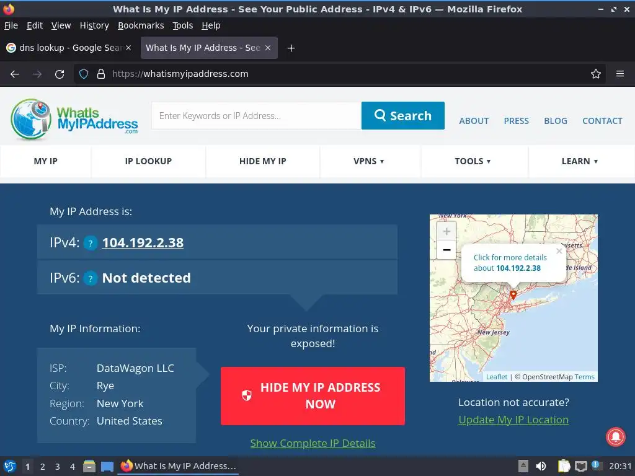Viewport: 635px width, 476px height.
Task: Open the Bookmarks menu
Action: pos(141,25)
